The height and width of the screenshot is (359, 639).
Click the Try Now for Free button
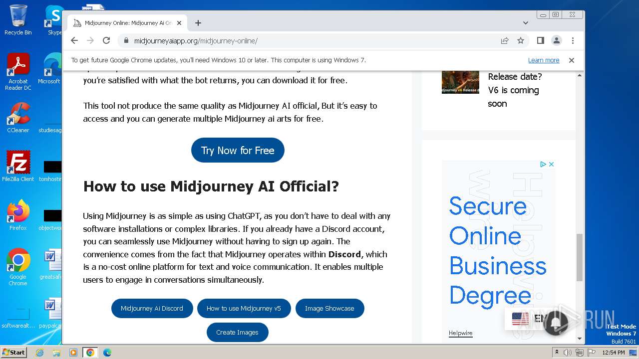(x=238, y=150)
